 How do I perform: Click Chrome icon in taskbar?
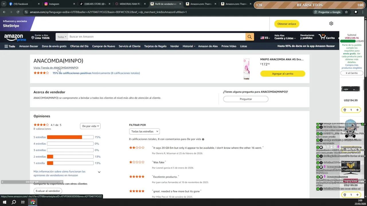click(33, 202)
